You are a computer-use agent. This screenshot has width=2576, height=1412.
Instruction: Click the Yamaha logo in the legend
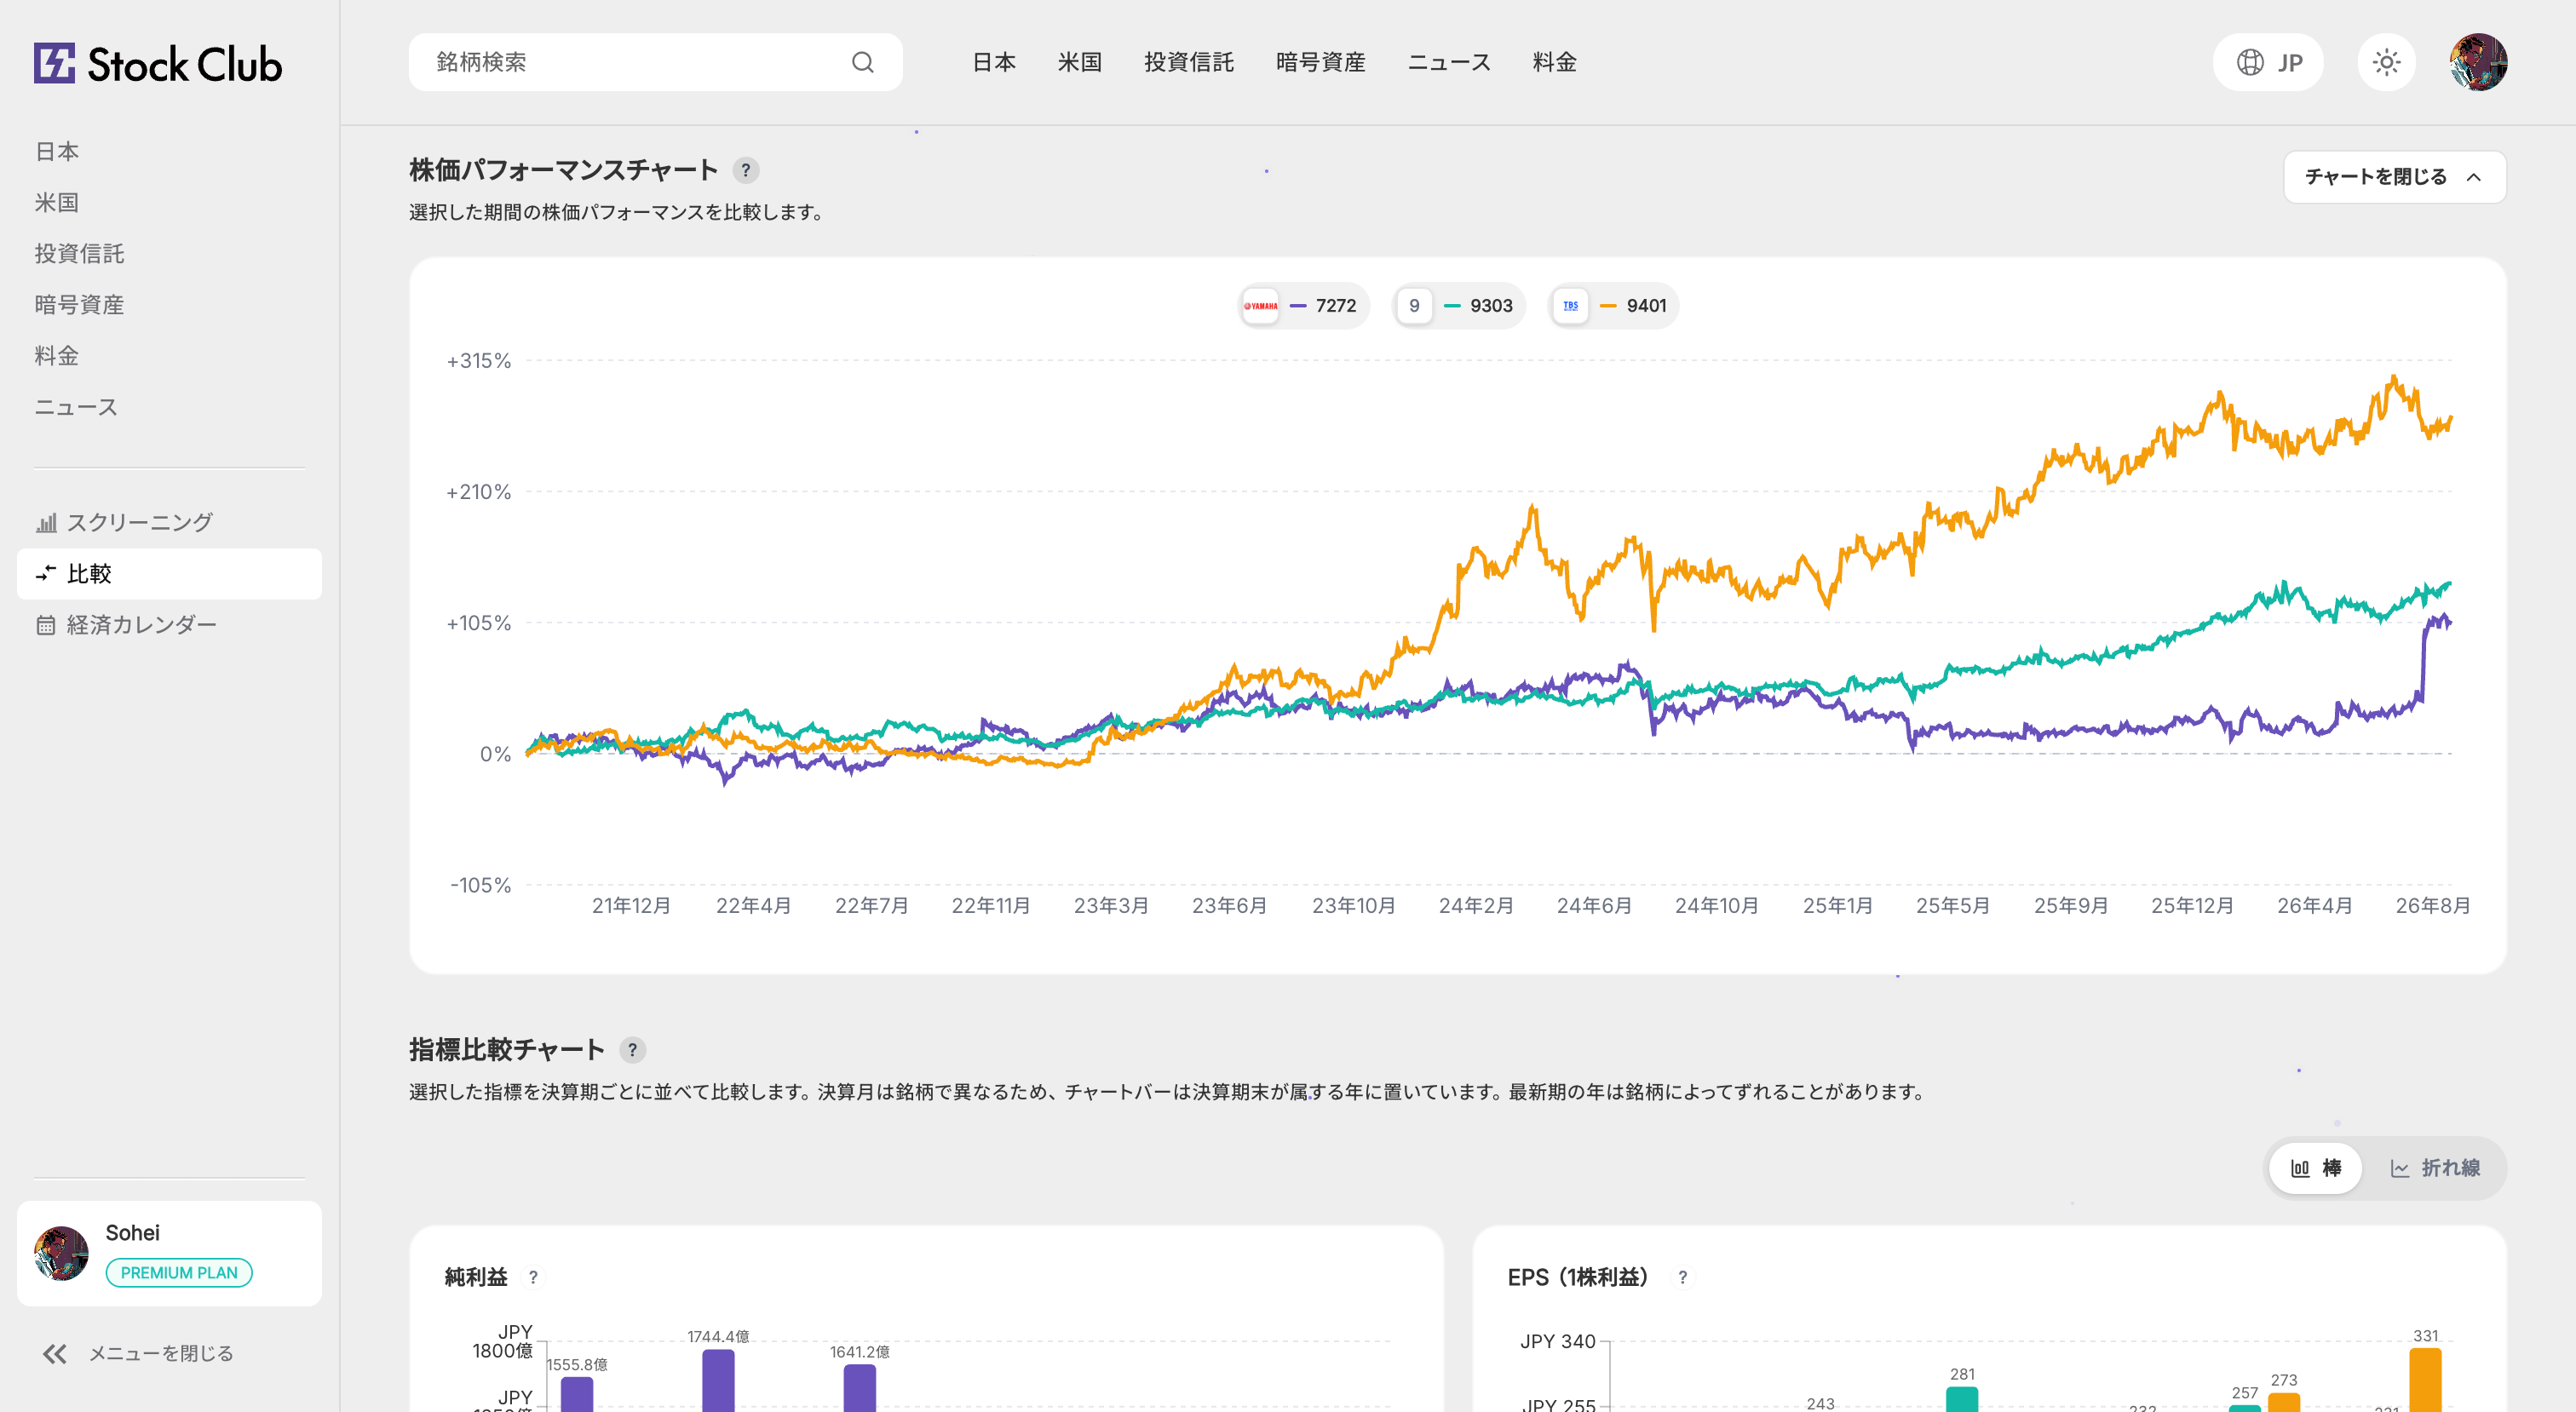pyautogui.click(x=1260, y=305)
